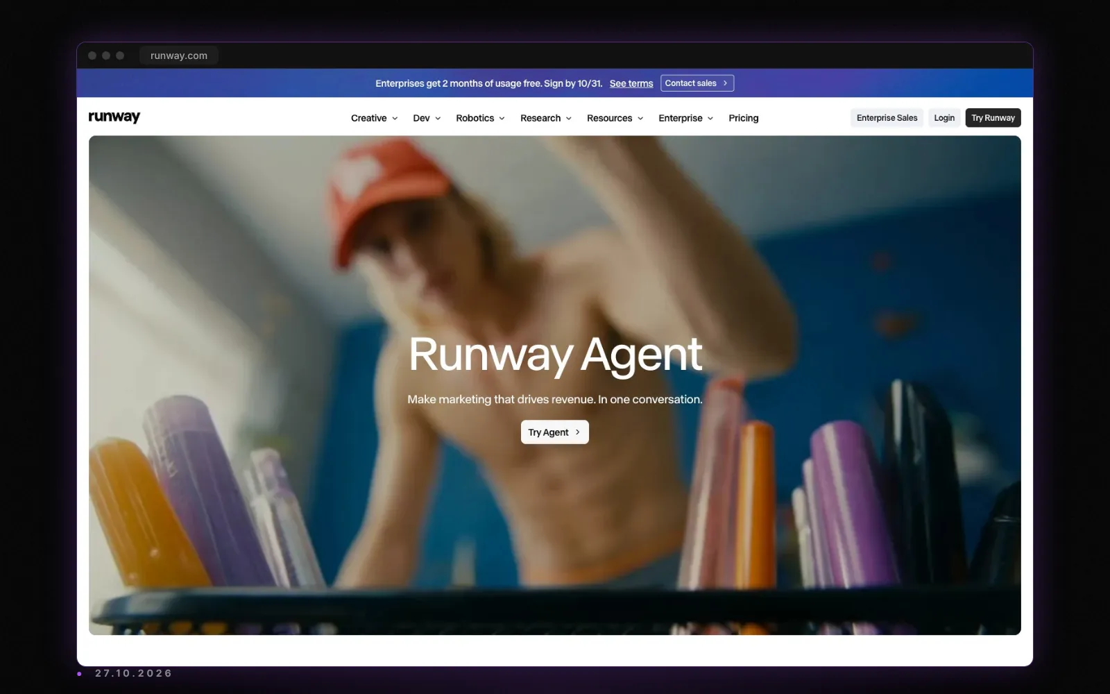Click the Try Agent button

point(554,432)
